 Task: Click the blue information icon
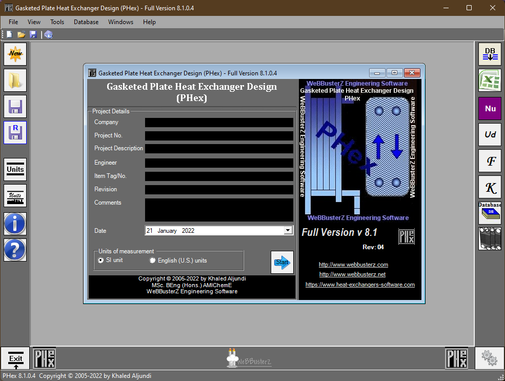(x=15, y=224)
